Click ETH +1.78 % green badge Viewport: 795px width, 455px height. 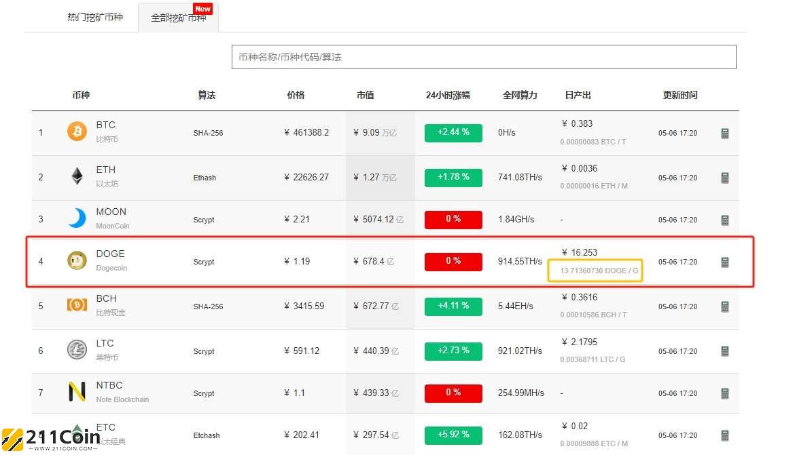click(453, 177)
